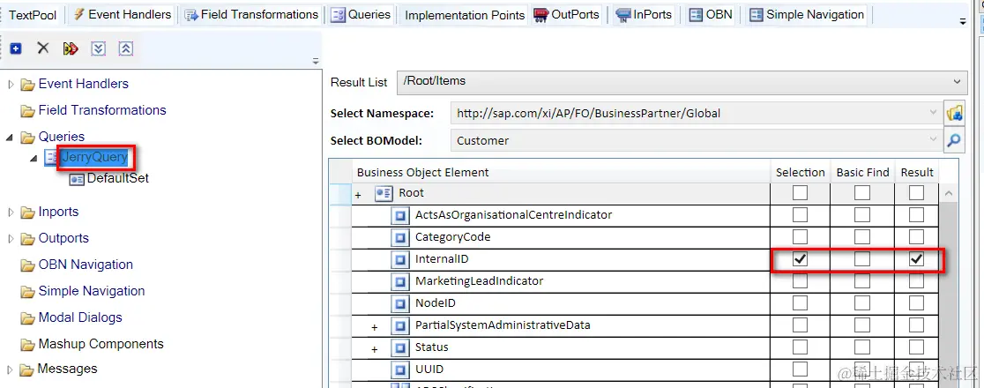984x388 pixels.
Task: Click the expand all double-chevron icon
Action: (98, 48)
